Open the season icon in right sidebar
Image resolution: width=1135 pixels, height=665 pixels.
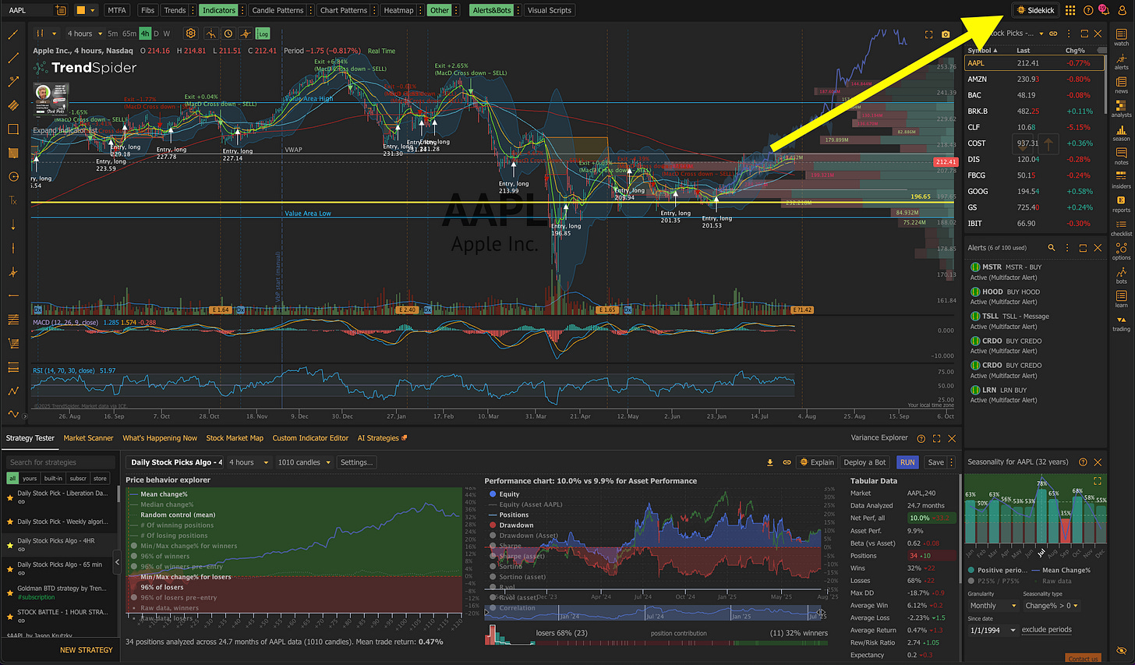click(1121, 133)
